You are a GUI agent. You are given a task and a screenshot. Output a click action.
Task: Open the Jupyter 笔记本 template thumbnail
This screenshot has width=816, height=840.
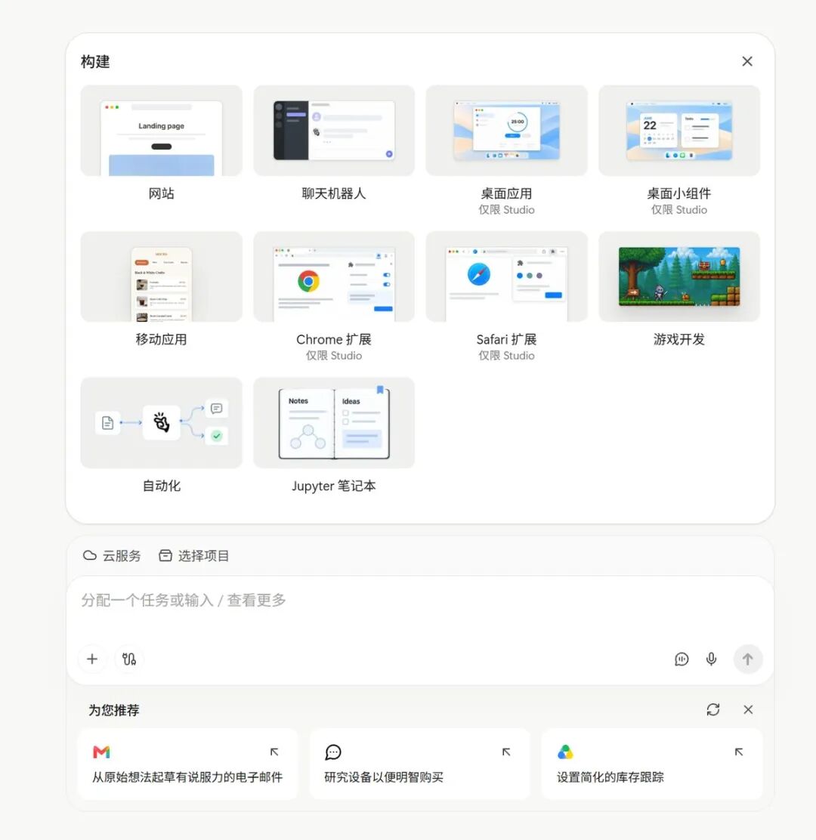(334, 423)
